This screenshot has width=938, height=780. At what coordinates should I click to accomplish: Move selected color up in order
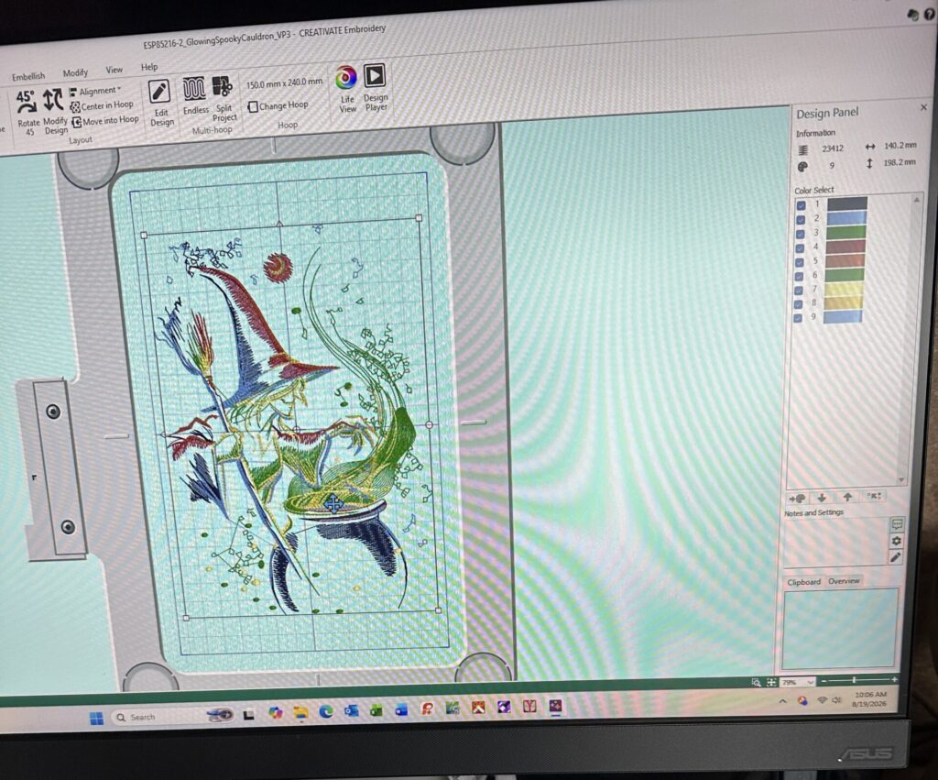(847, 497)
